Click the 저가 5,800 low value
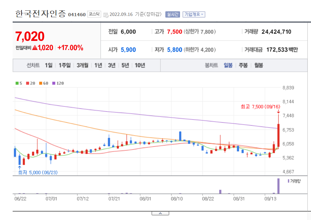311x220 pixels. pyautogui.click(x=174, y=50)
